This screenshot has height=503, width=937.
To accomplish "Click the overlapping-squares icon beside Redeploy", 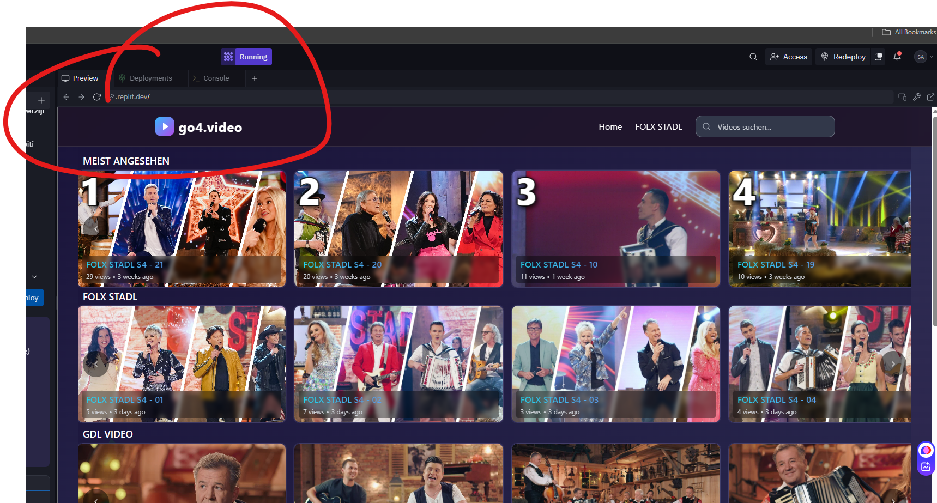I will (x=878, y=57).
